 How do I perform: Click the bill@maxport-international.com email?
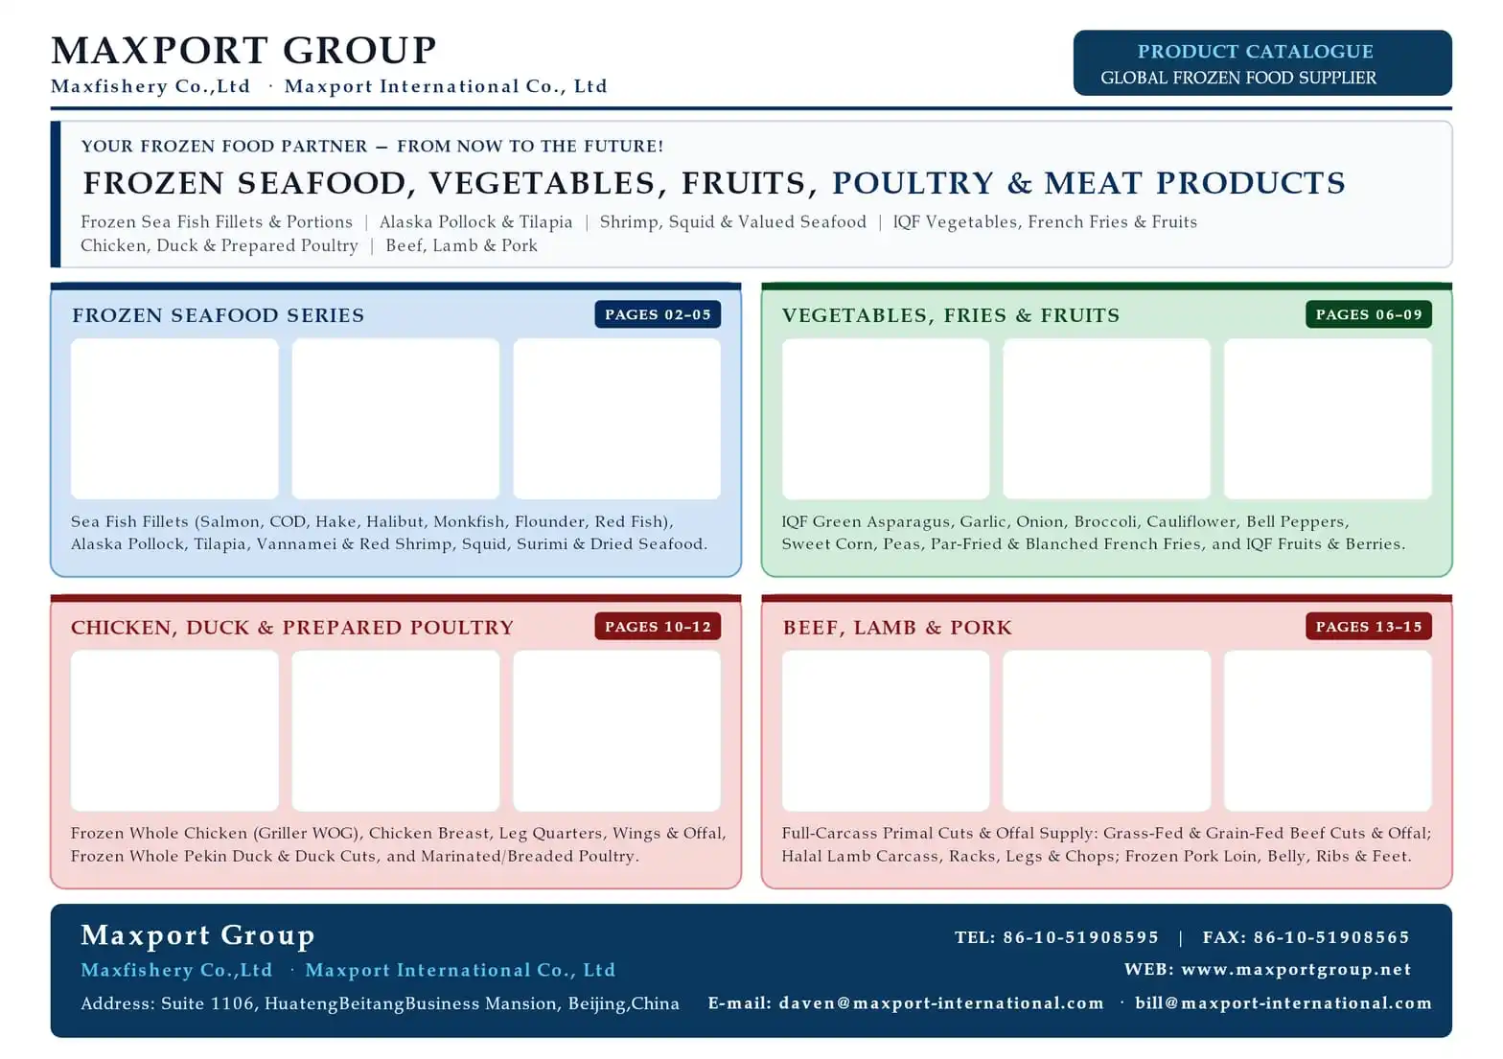[x=1283, y=1003]
